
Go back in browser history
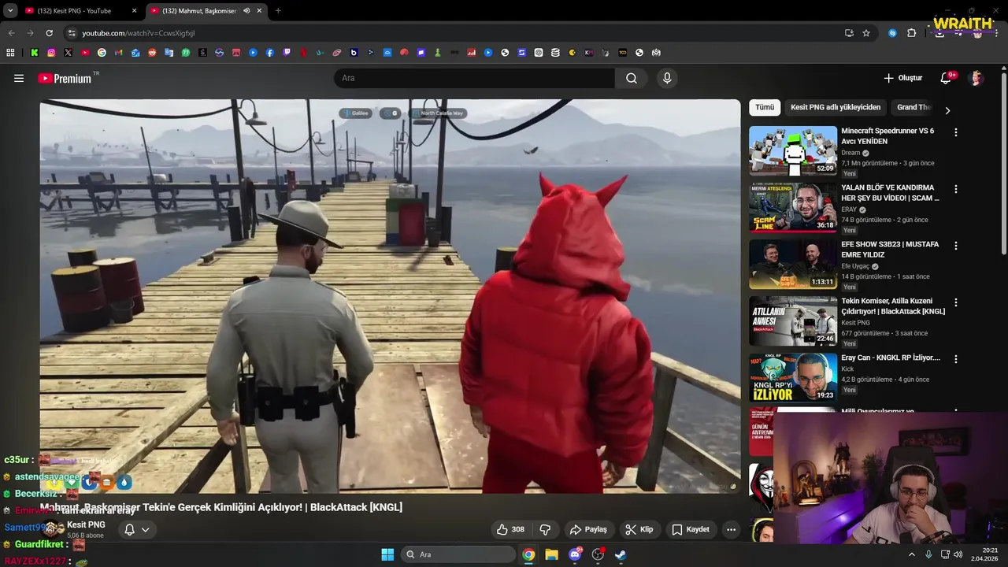pos(12,33)
